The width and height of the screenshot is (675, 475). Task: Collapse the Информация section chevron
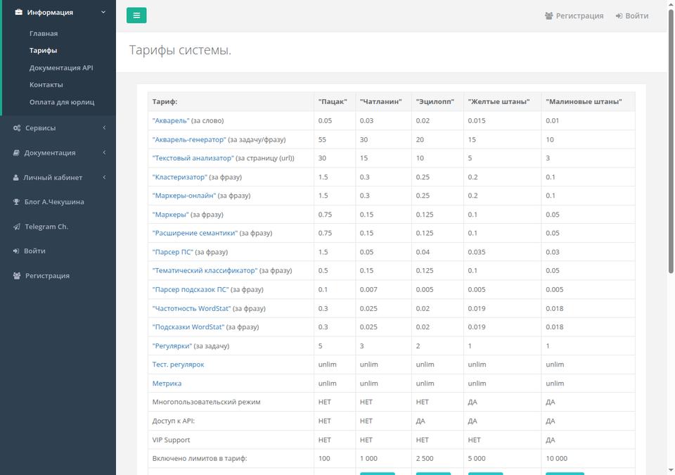click(x=103, y=12)
